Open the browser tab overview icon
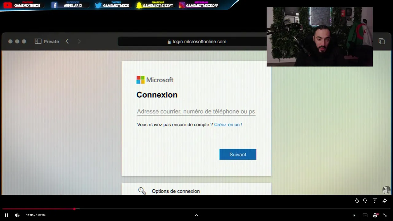 (x=382, y=41)
